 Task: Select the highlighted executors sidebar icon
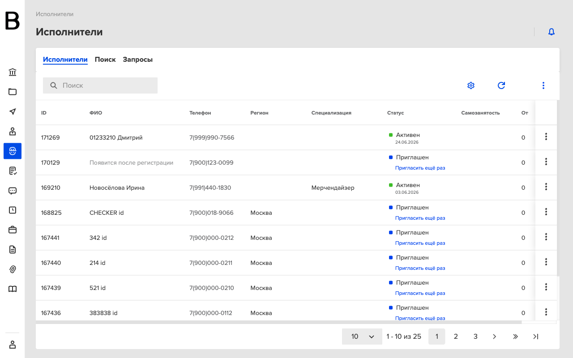13,151
